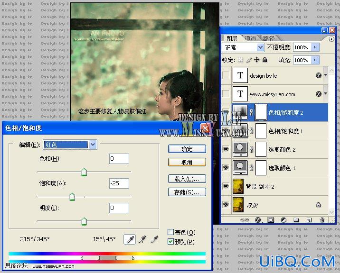Click the add layer mask icon
This screenshot has height=273, width=340.
[x=270, y=220]
